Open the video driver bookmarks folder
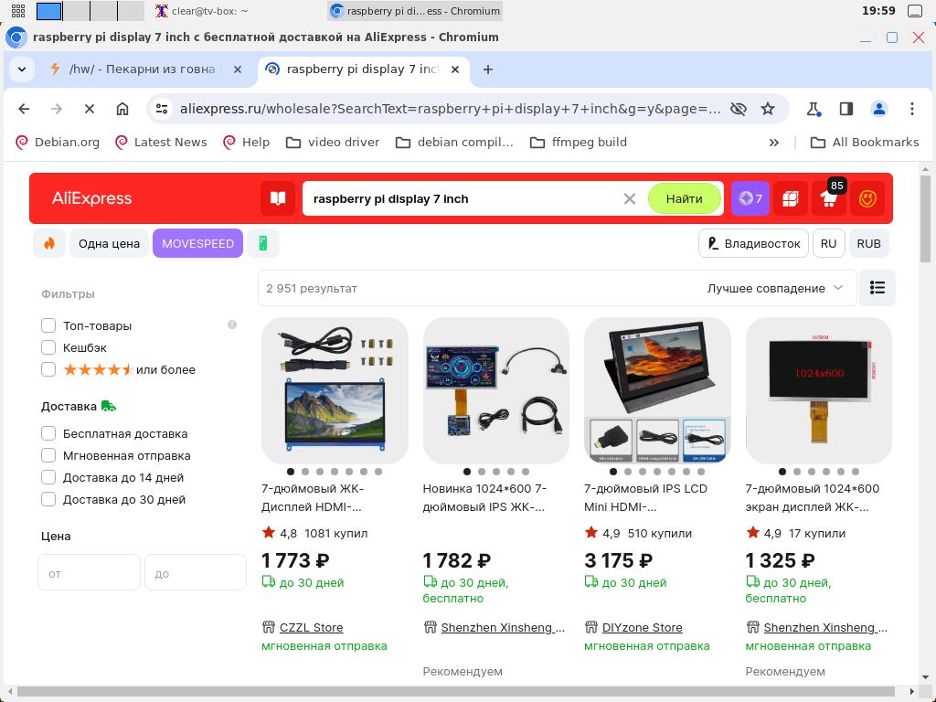This screenshot has height=702, width=936. pyautogui.click(x=333, y=143)
